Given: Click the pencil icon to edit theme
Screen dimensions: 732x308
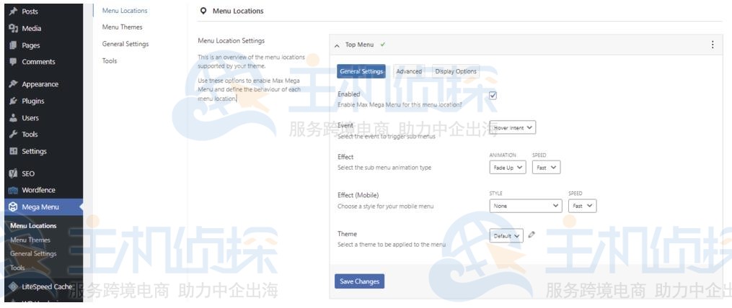Looking at the screenshot, I should click(532, 235).
